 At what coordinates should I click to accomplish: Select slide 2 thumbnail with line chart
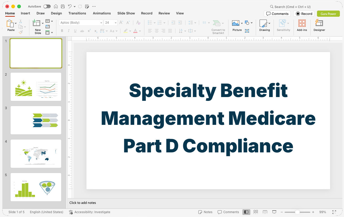coord(36,87)
